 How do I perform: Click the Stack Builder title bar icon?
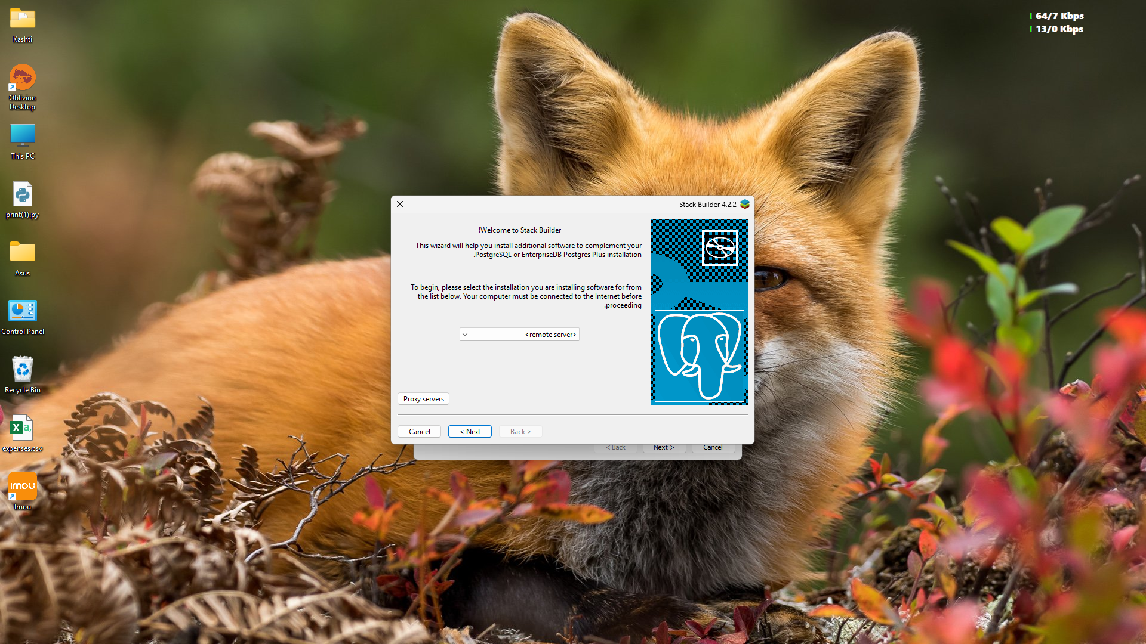click(745, 204)
